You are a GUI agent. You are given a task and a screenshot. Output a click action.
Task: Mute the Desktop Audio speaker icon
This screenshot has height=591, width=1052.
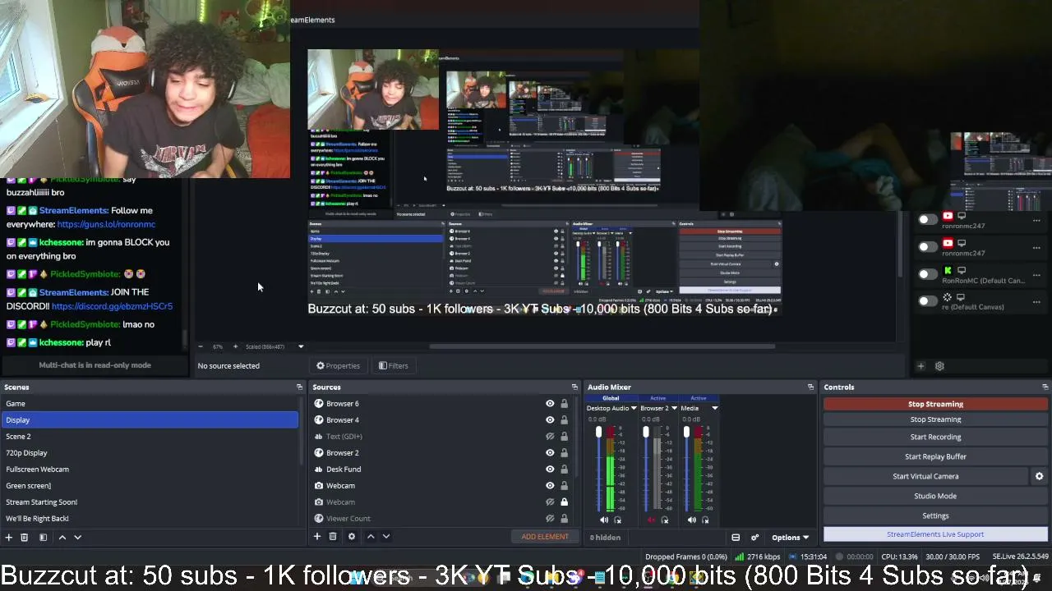click(604, 520)
